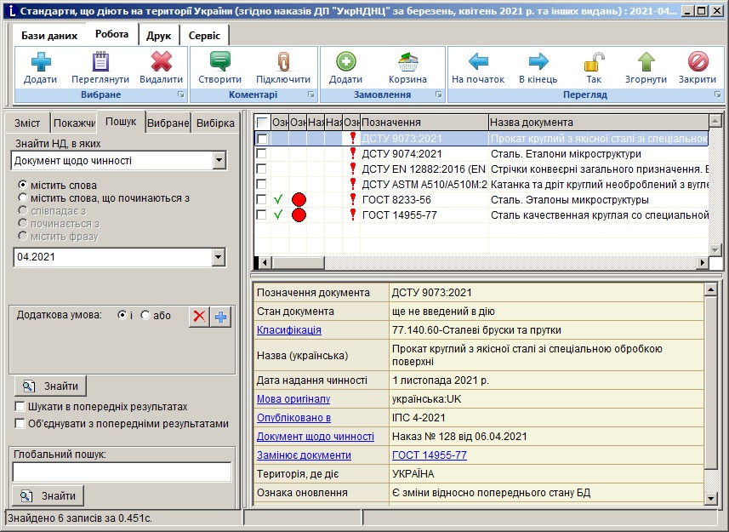This screenshot has width=729, height=532.
Task: Click red circle in ГОСТ 14955-77 row
Action: pos(299,215)
